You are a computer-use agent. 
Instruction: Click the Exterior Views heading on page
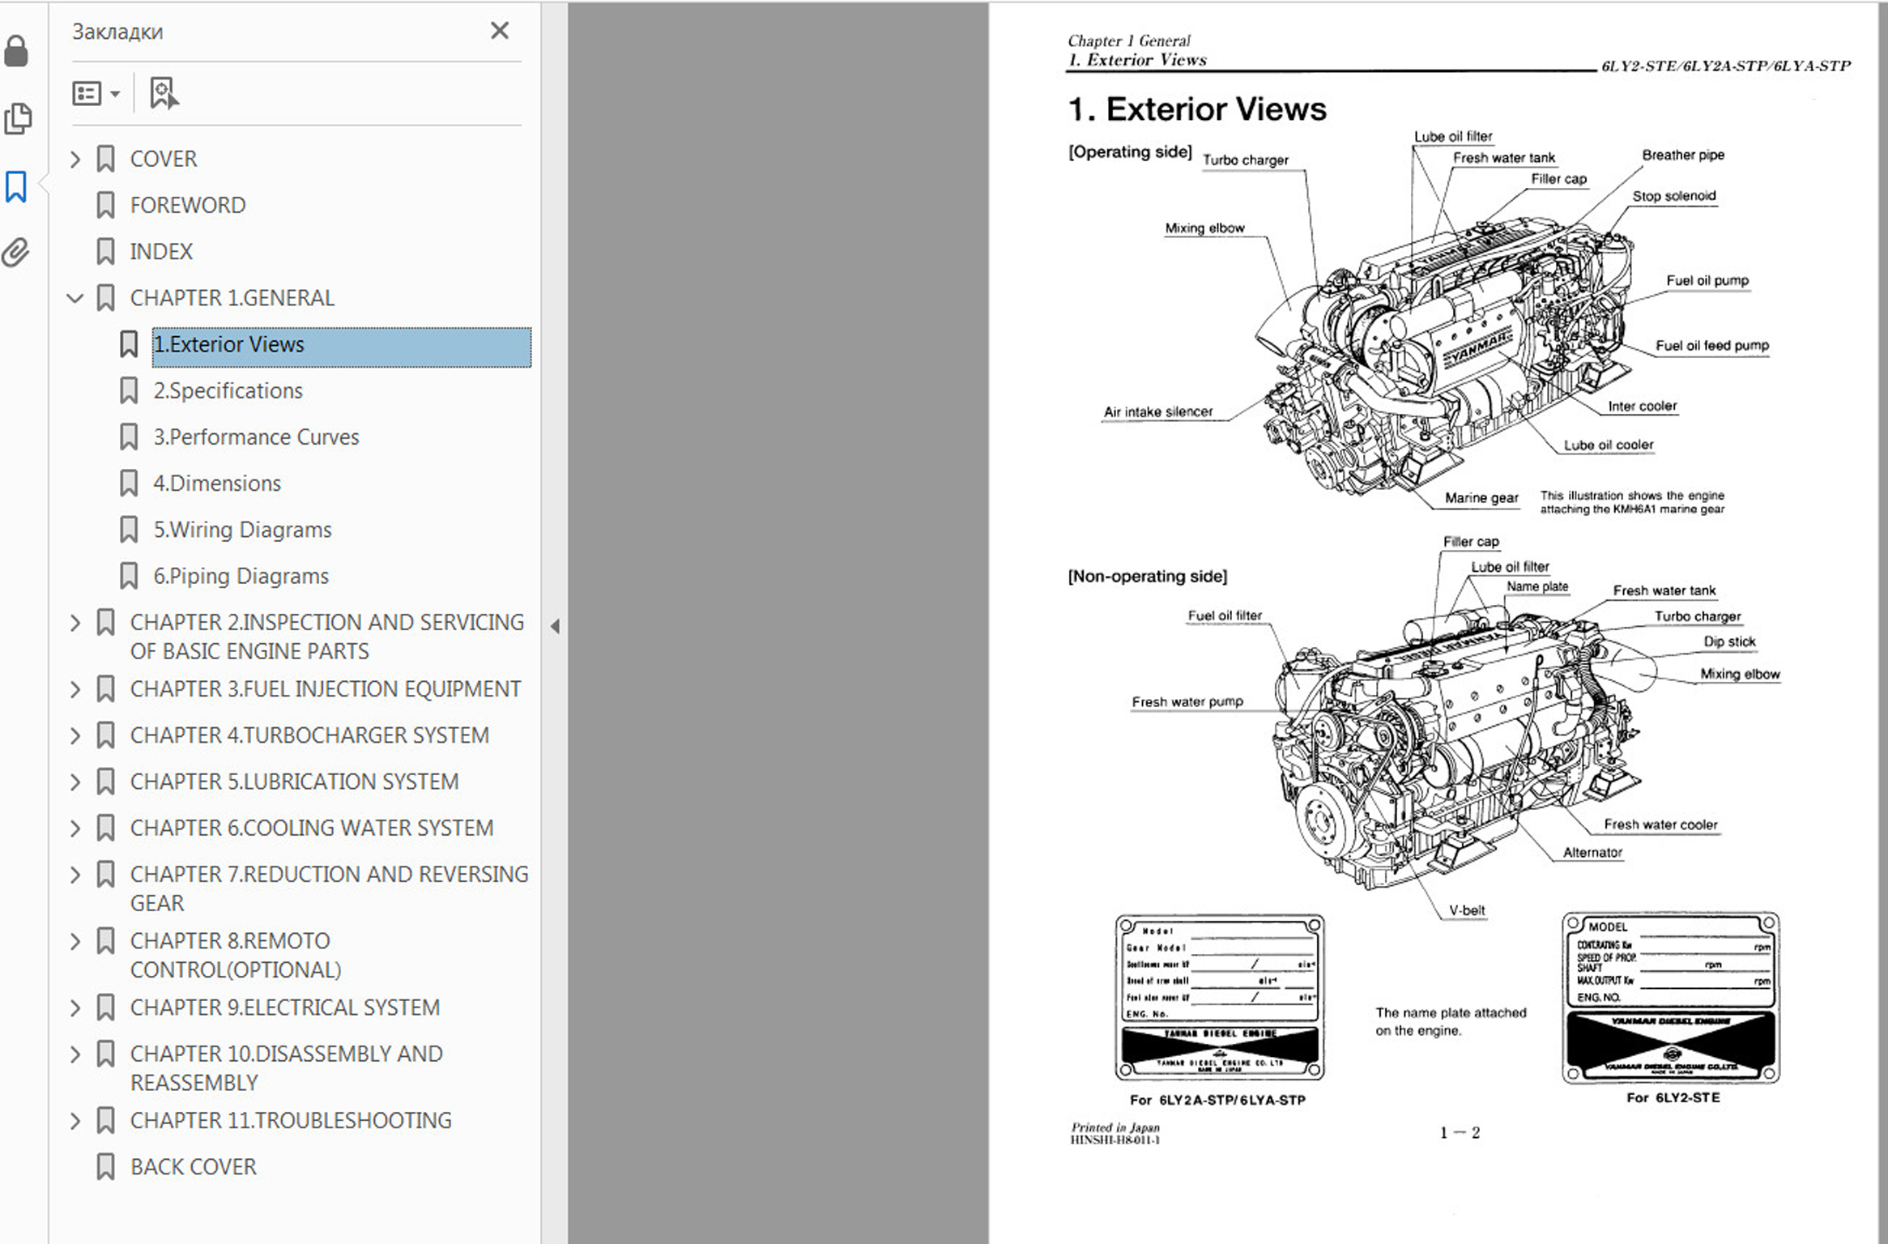point(1197,109)
